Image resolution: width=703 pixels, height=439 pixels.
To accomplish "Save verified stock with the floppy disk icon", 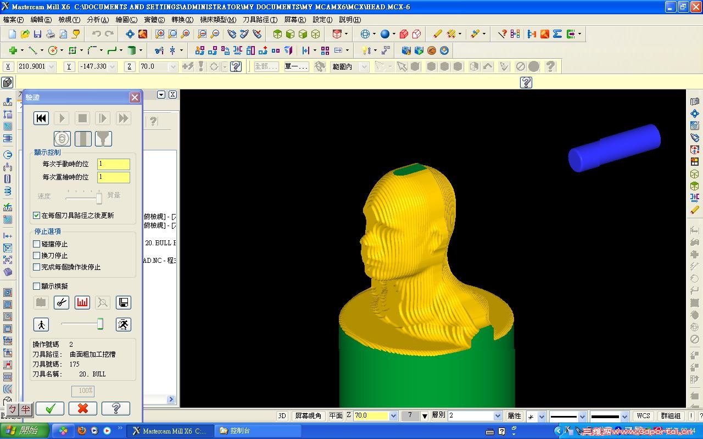I will 124,302.
